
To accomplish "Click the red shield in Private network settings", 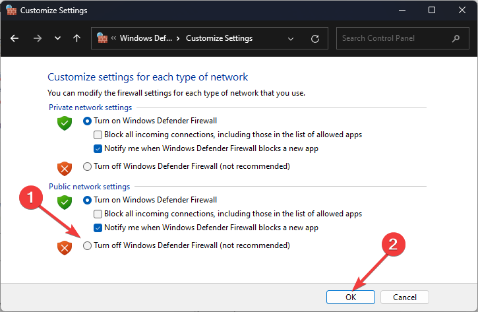I will point(65,168).
